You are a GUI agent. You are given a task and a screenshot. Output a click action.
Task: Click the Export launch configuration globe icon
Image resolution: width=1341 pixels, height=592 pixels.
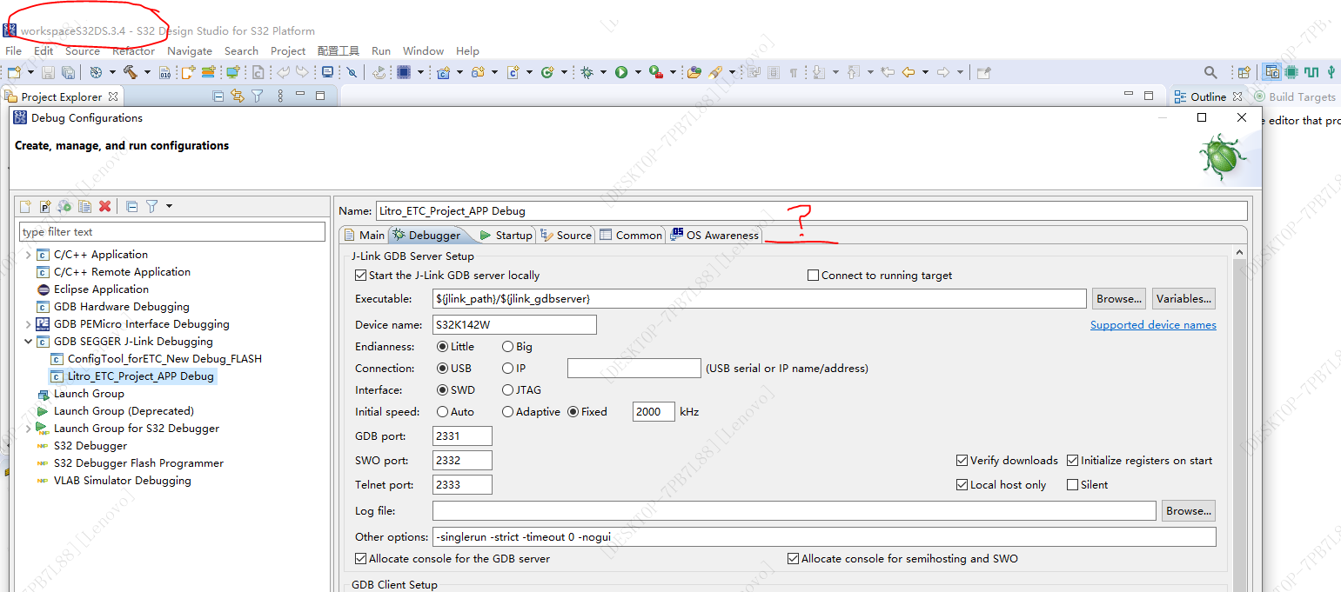point(64,206)
